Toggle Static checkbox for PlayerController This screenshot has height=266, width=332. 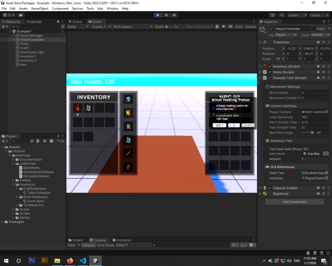coord(314,29)
